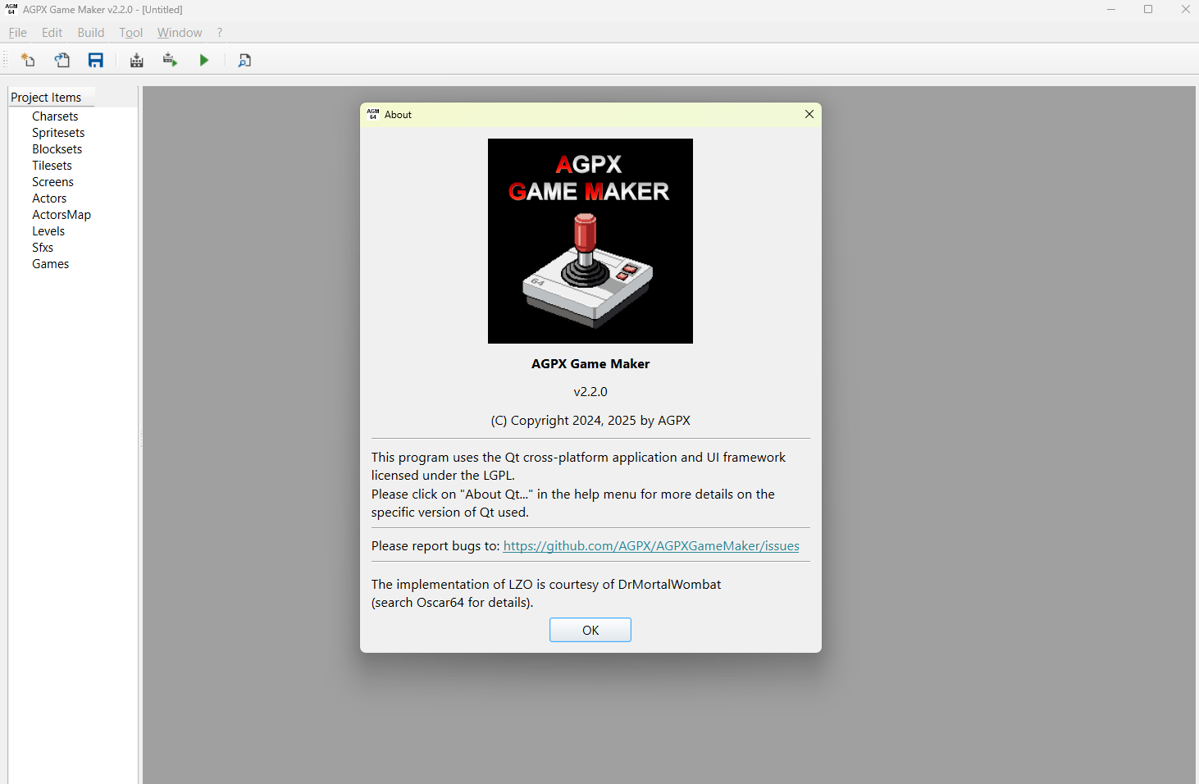The width and height of the screenshot is (1199, 784).
Task: Open the Tool menu
Action: point(131,33)
